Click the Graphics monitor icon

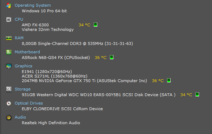pos(9,66)
